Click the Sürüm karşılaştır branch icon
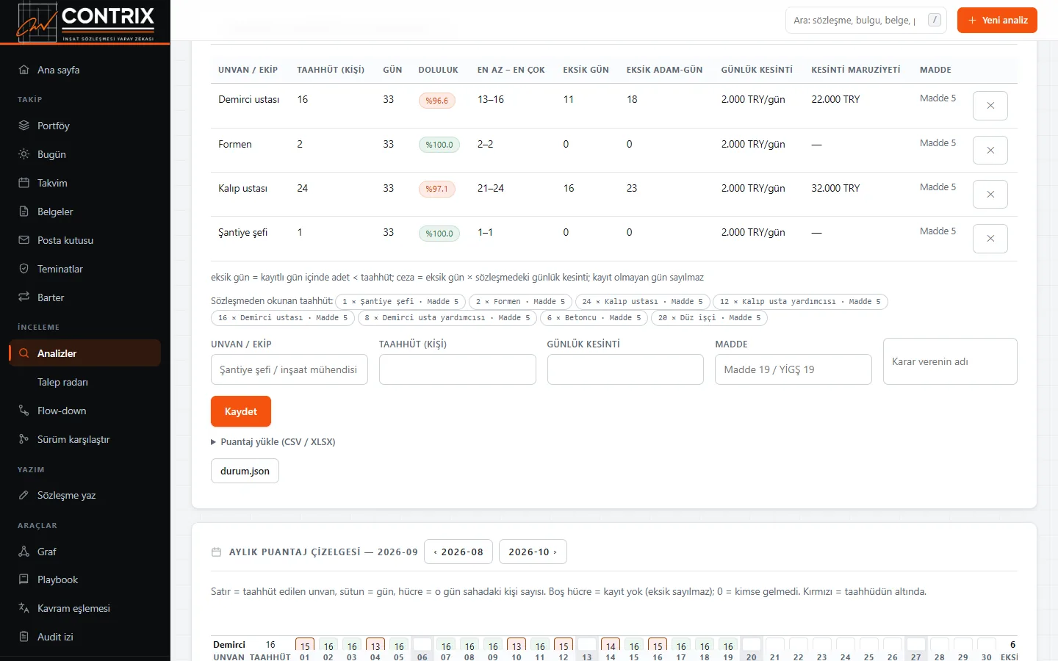Image resolution: width=1058 pixels, height=661 pixels. pyautogui.click(x=24, y=439)
